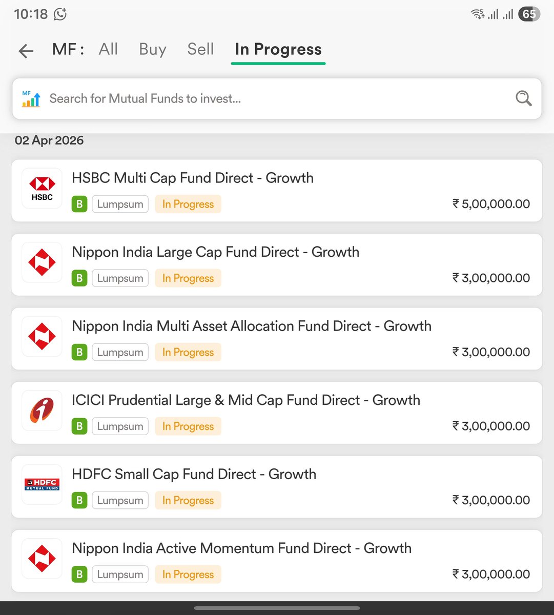Image resolution: width=554 pixels, height=615 pixels.
Task: Tap the Lumpsum tag on the Active Momentum row
Action: (120, 575)
